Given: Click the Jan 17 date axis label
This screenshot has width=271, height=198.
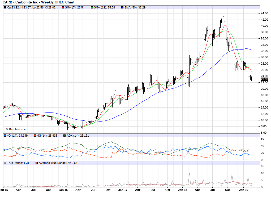Looking at the screenshot, I should [x=123, y=190].
